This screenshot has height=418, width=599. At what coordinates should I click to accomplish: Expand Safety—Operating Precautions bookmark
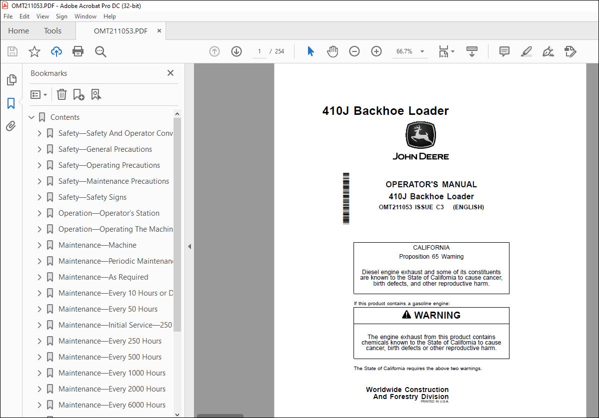pyautogui.click(x=39, y=165)
